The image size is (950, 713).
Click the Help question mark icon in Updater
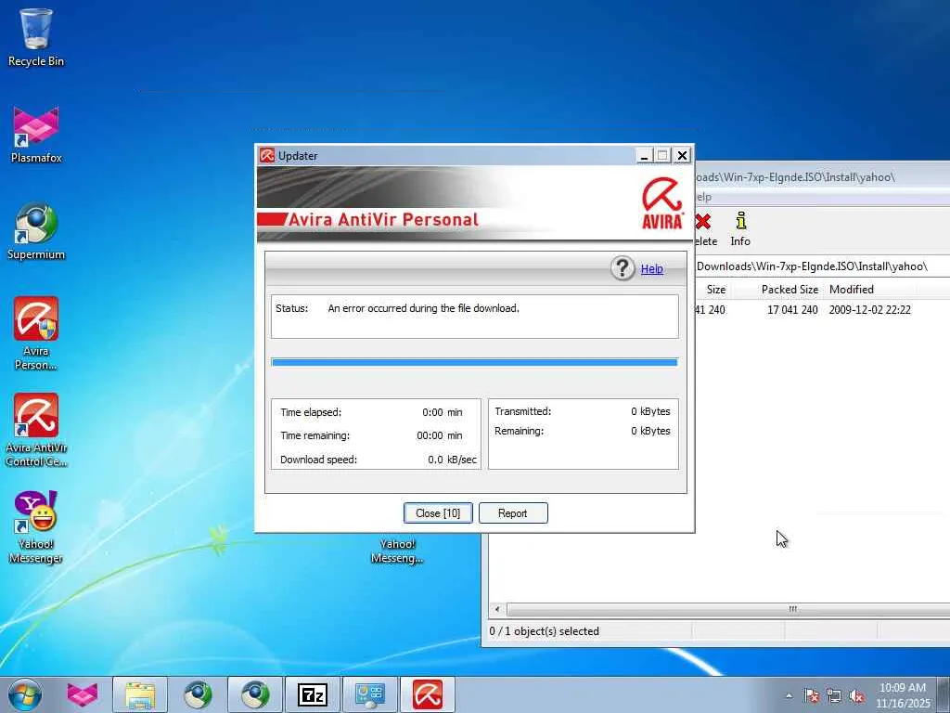623,268
